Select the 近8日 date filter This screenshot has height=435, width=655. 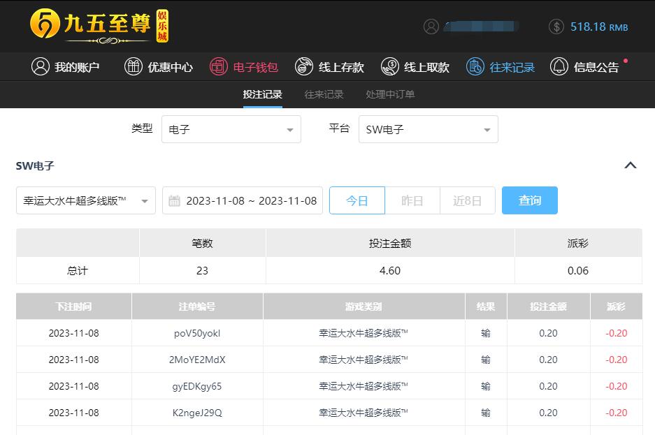467,200
